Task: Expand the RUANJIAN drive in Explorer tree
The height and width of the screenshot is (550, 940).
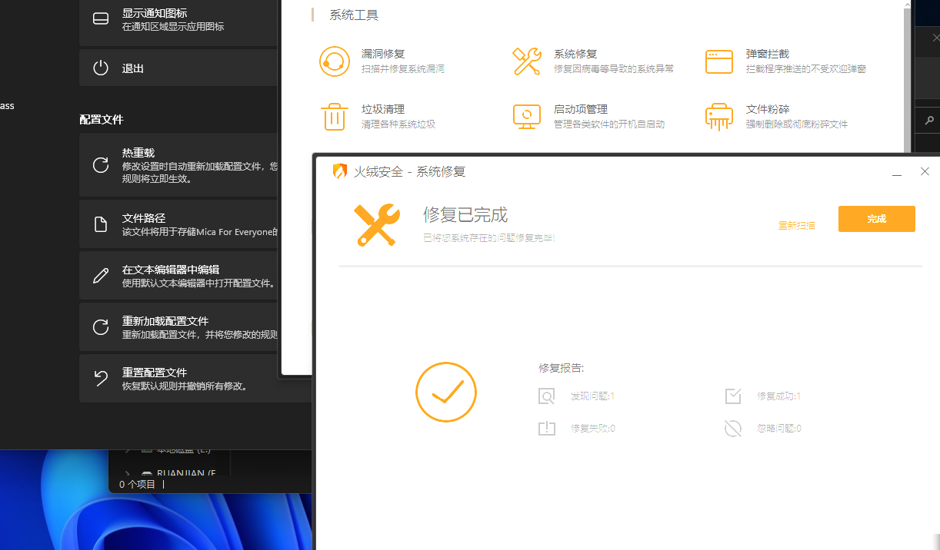Action: [128, 473]
